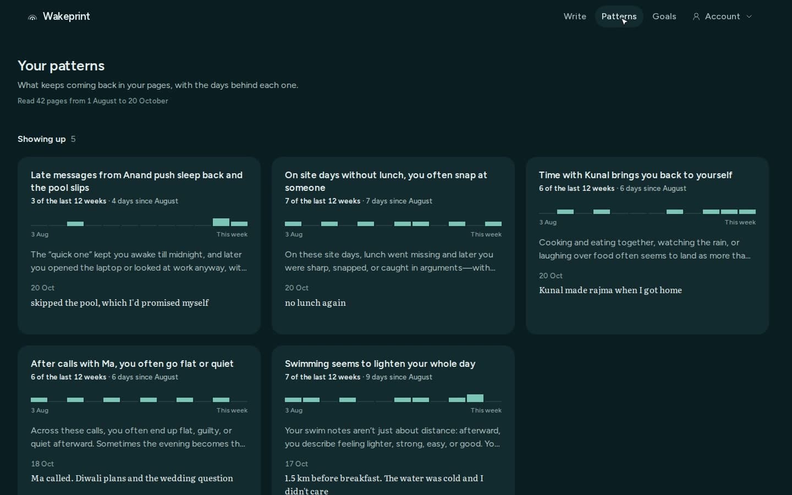Open 'On site days without lunch' card title
Viewport: 792px width, 495px height.
[386, 182]
